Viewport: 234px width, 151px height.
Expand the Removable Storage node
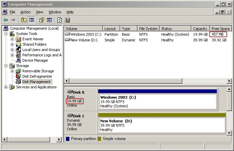12,71
